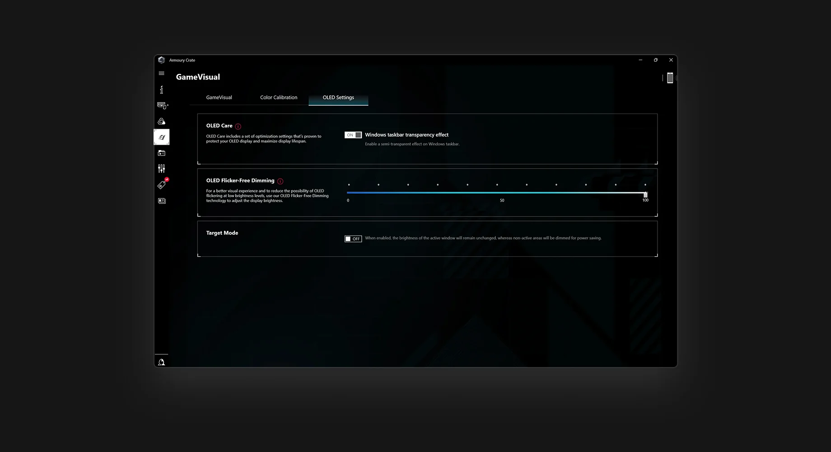
Task: Open the audio mixer settings icon
Action: tap(161, 168)
